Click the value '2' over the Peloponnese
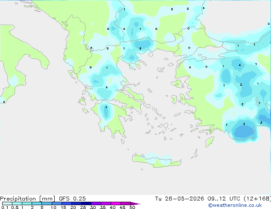Image resolution: width=271 pixels, height=209 pixels. pyautogui.click(x=106, y=107)
